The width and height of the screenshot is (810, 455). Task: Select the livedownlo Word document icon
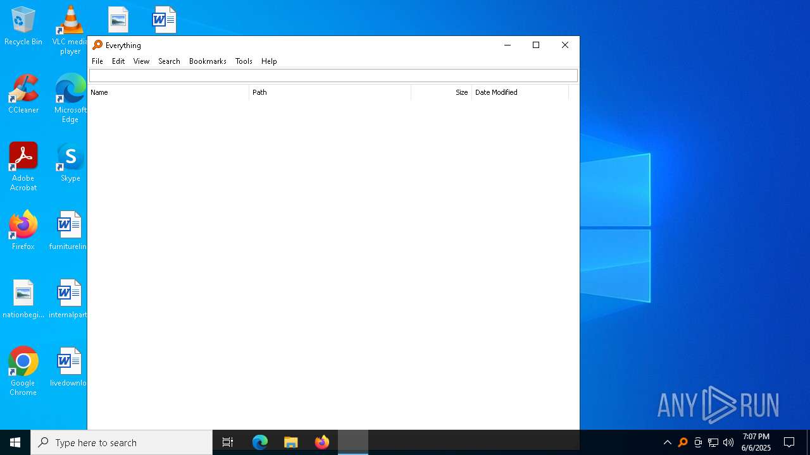pyautogui.click(x=68, y=367)
